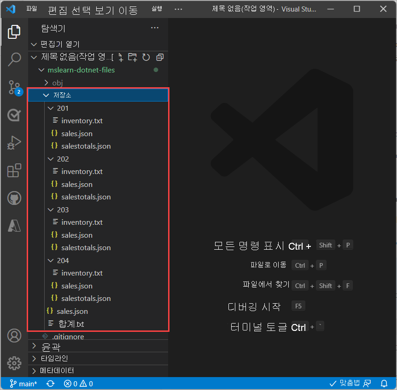Expand the 메타데이터 section
Viewport: 397px width, 390px height.
(98, 371)
